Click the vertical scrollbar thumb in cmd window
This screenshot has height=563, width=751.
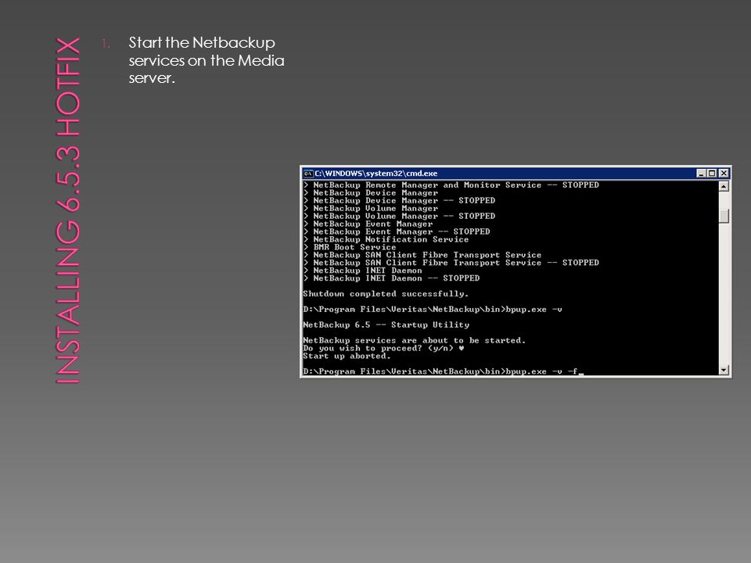[x=724, y=216]
